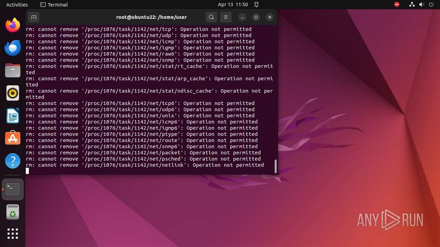This screenshot has height=247, width=440.
Task: Click the line mentioning net/tcp6
Action: coord(140,103)
